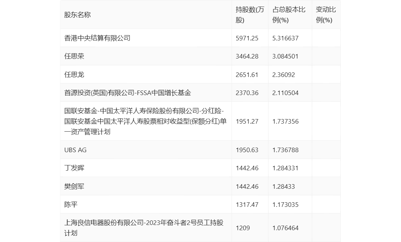Select shareholder 丁发晖
The height and width of the screenshot is (242, 401).
click(74, 168)
